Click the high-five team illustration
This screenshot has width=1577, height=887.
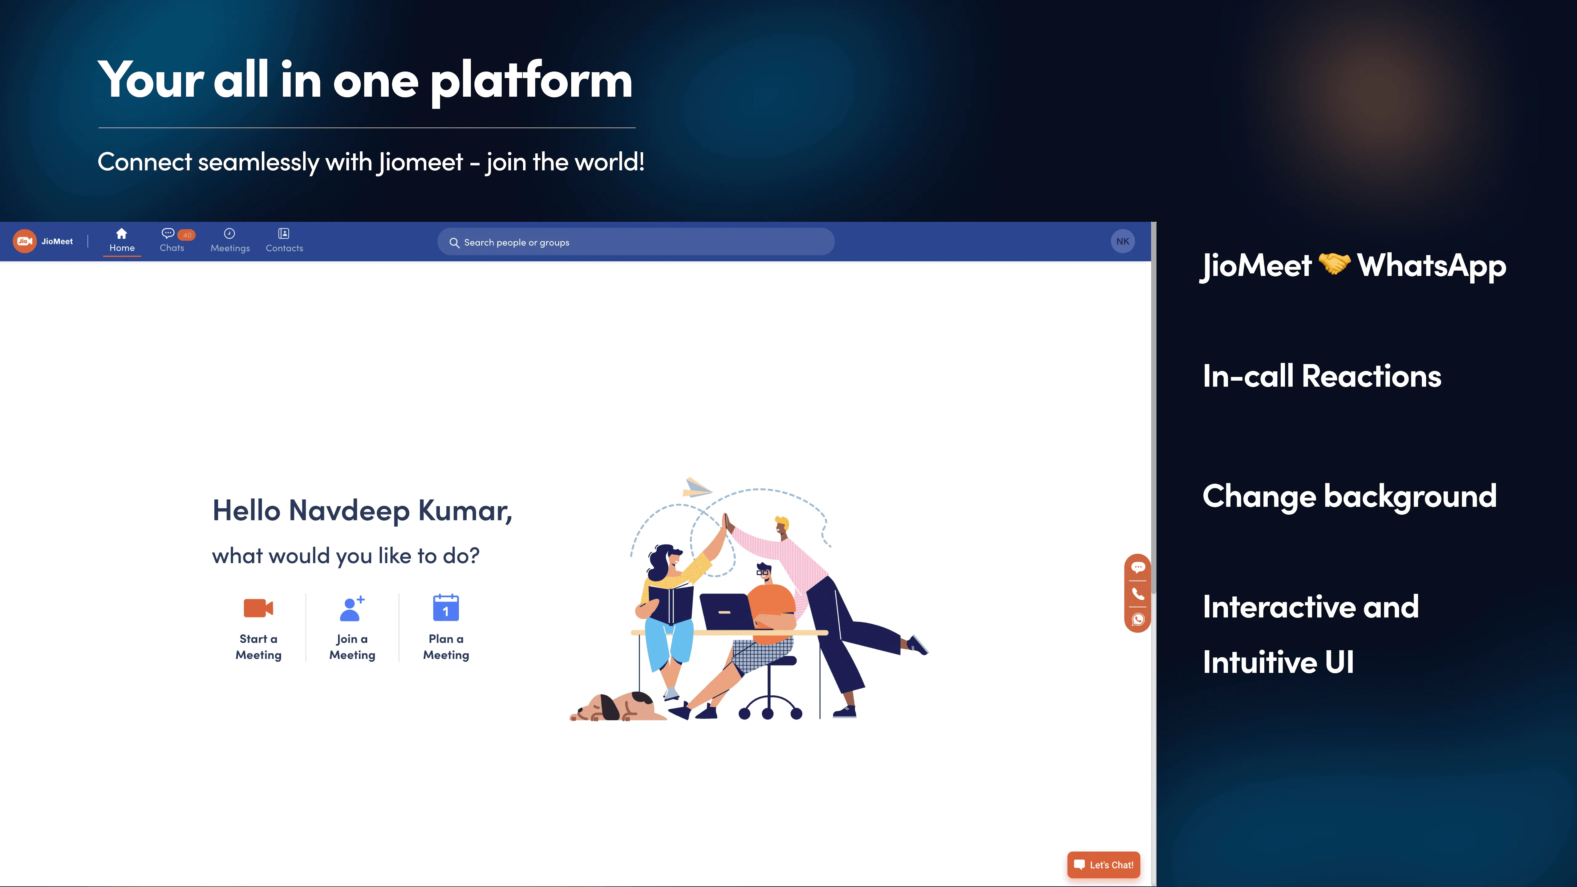749,599
